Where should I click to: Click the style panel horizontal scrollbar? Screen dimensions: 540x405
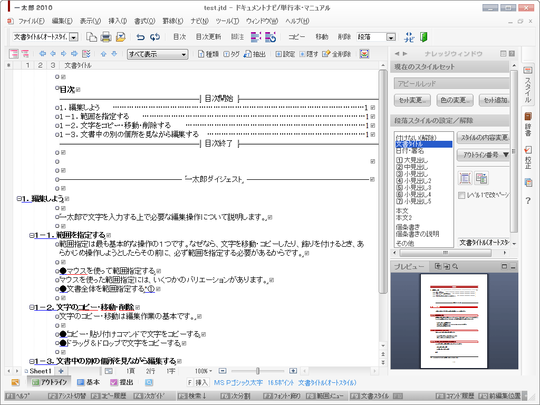point(446,253)
